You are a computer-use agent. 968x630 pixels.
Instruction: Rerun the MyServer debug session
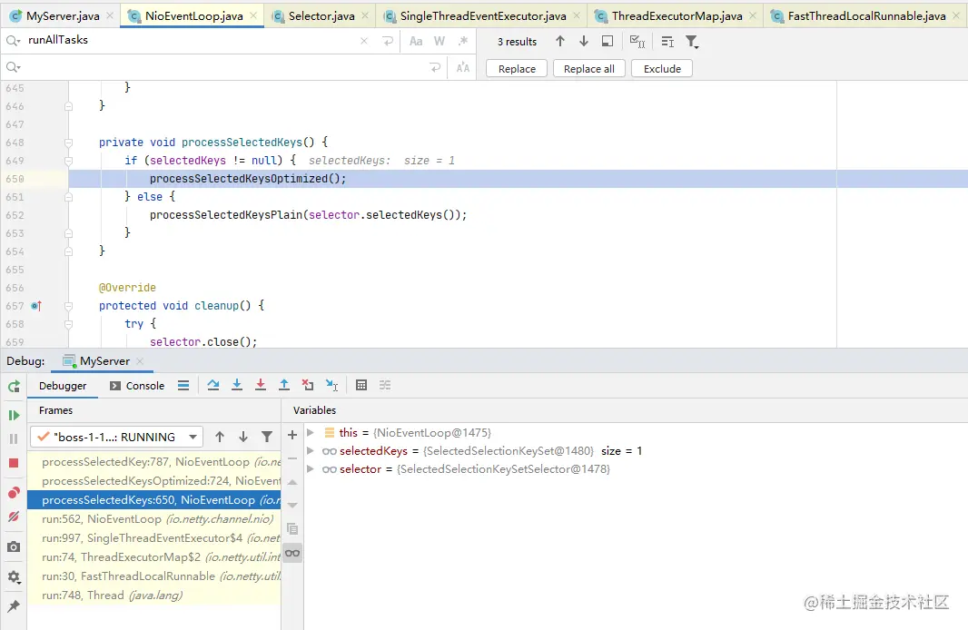click(x=14, y=387)
